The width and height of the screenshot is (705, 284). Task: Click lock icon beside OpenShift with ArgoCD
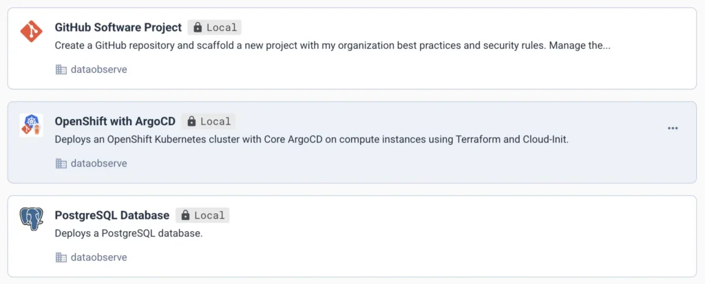click(192, 122)
